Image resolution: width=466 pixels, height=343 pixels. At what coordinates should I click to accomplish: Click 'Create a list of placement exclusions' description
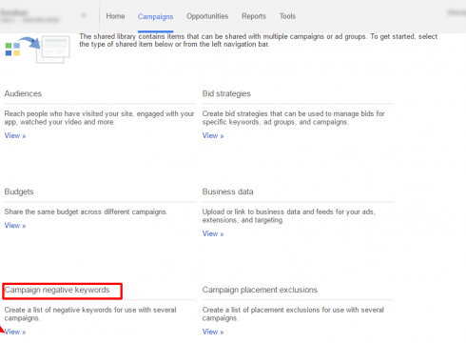pos(293,313)
